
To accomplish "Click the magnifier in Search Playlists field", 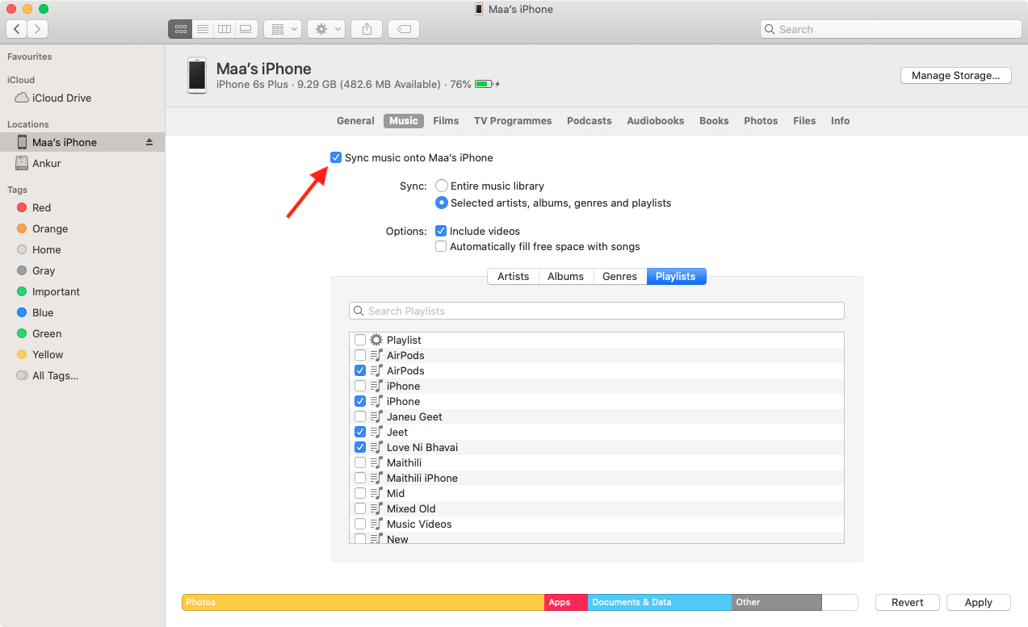I will (359, 311).
